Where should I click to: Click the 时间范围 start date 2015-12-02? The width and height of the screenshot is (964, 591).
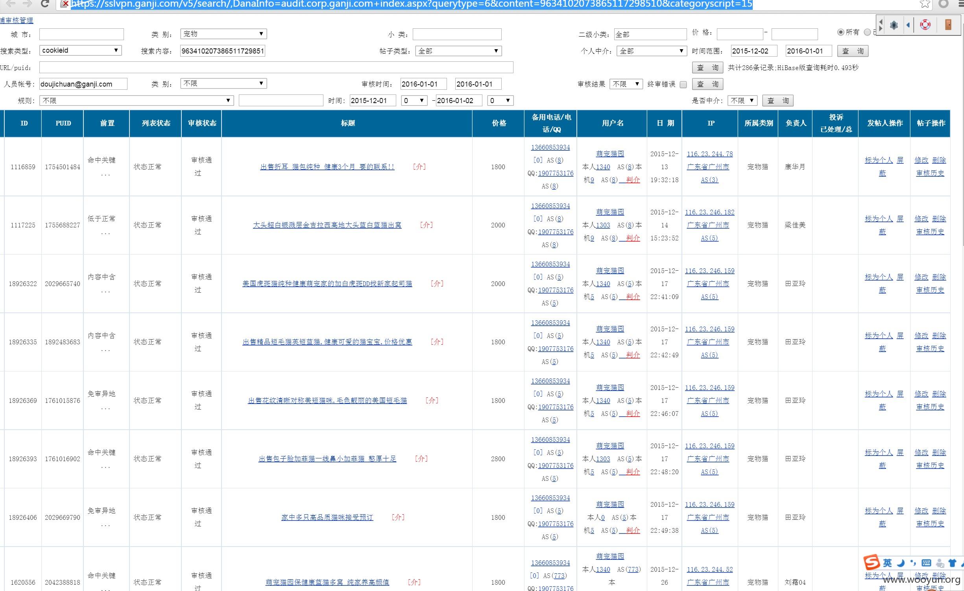click(754, 51)
